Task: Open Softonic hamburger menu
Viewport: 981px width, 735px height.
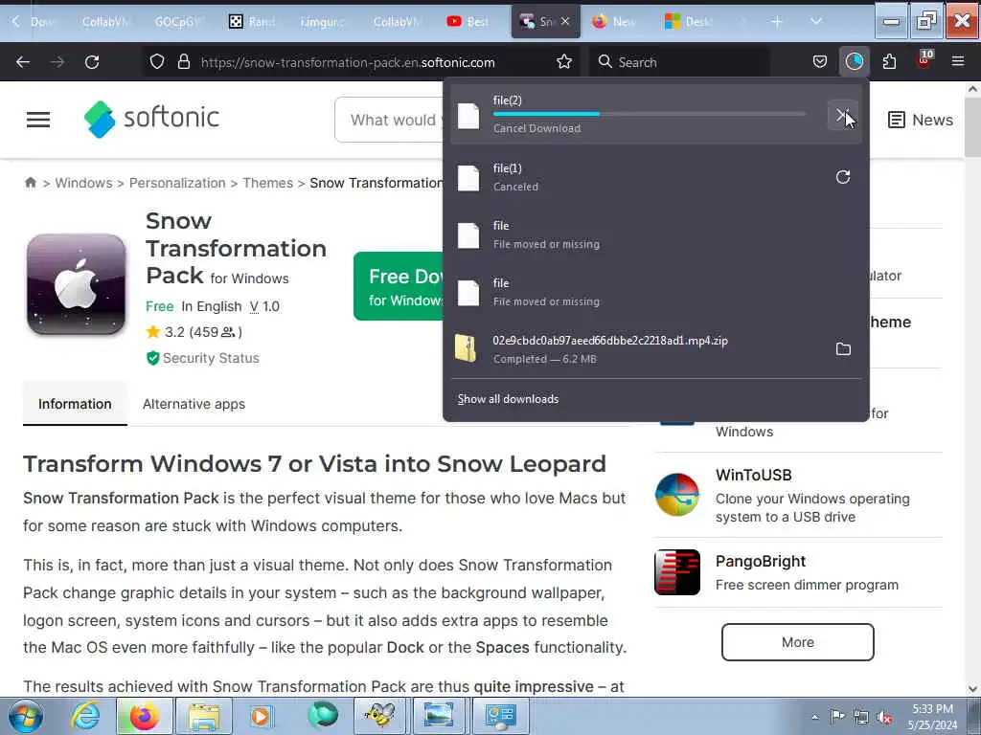Action: point(38,120)
